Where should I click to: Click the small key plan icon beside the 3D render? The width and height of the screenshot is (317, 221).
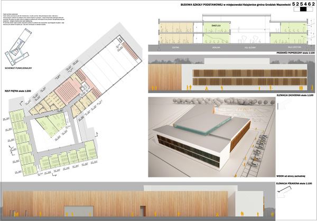pyautogui.click(x=284, y=104)
